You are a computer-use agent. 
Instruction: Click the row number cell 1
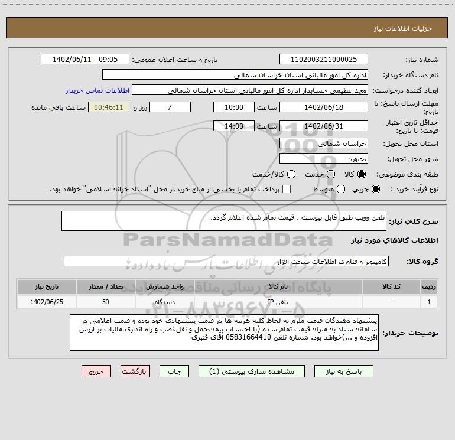[x=429, y=302]
